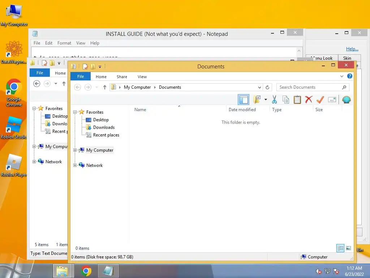Select Network in Documents navigation pane

point(94,165)
